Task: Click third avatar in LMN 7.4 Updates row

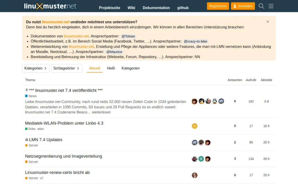Action: [x=208, y=142]
